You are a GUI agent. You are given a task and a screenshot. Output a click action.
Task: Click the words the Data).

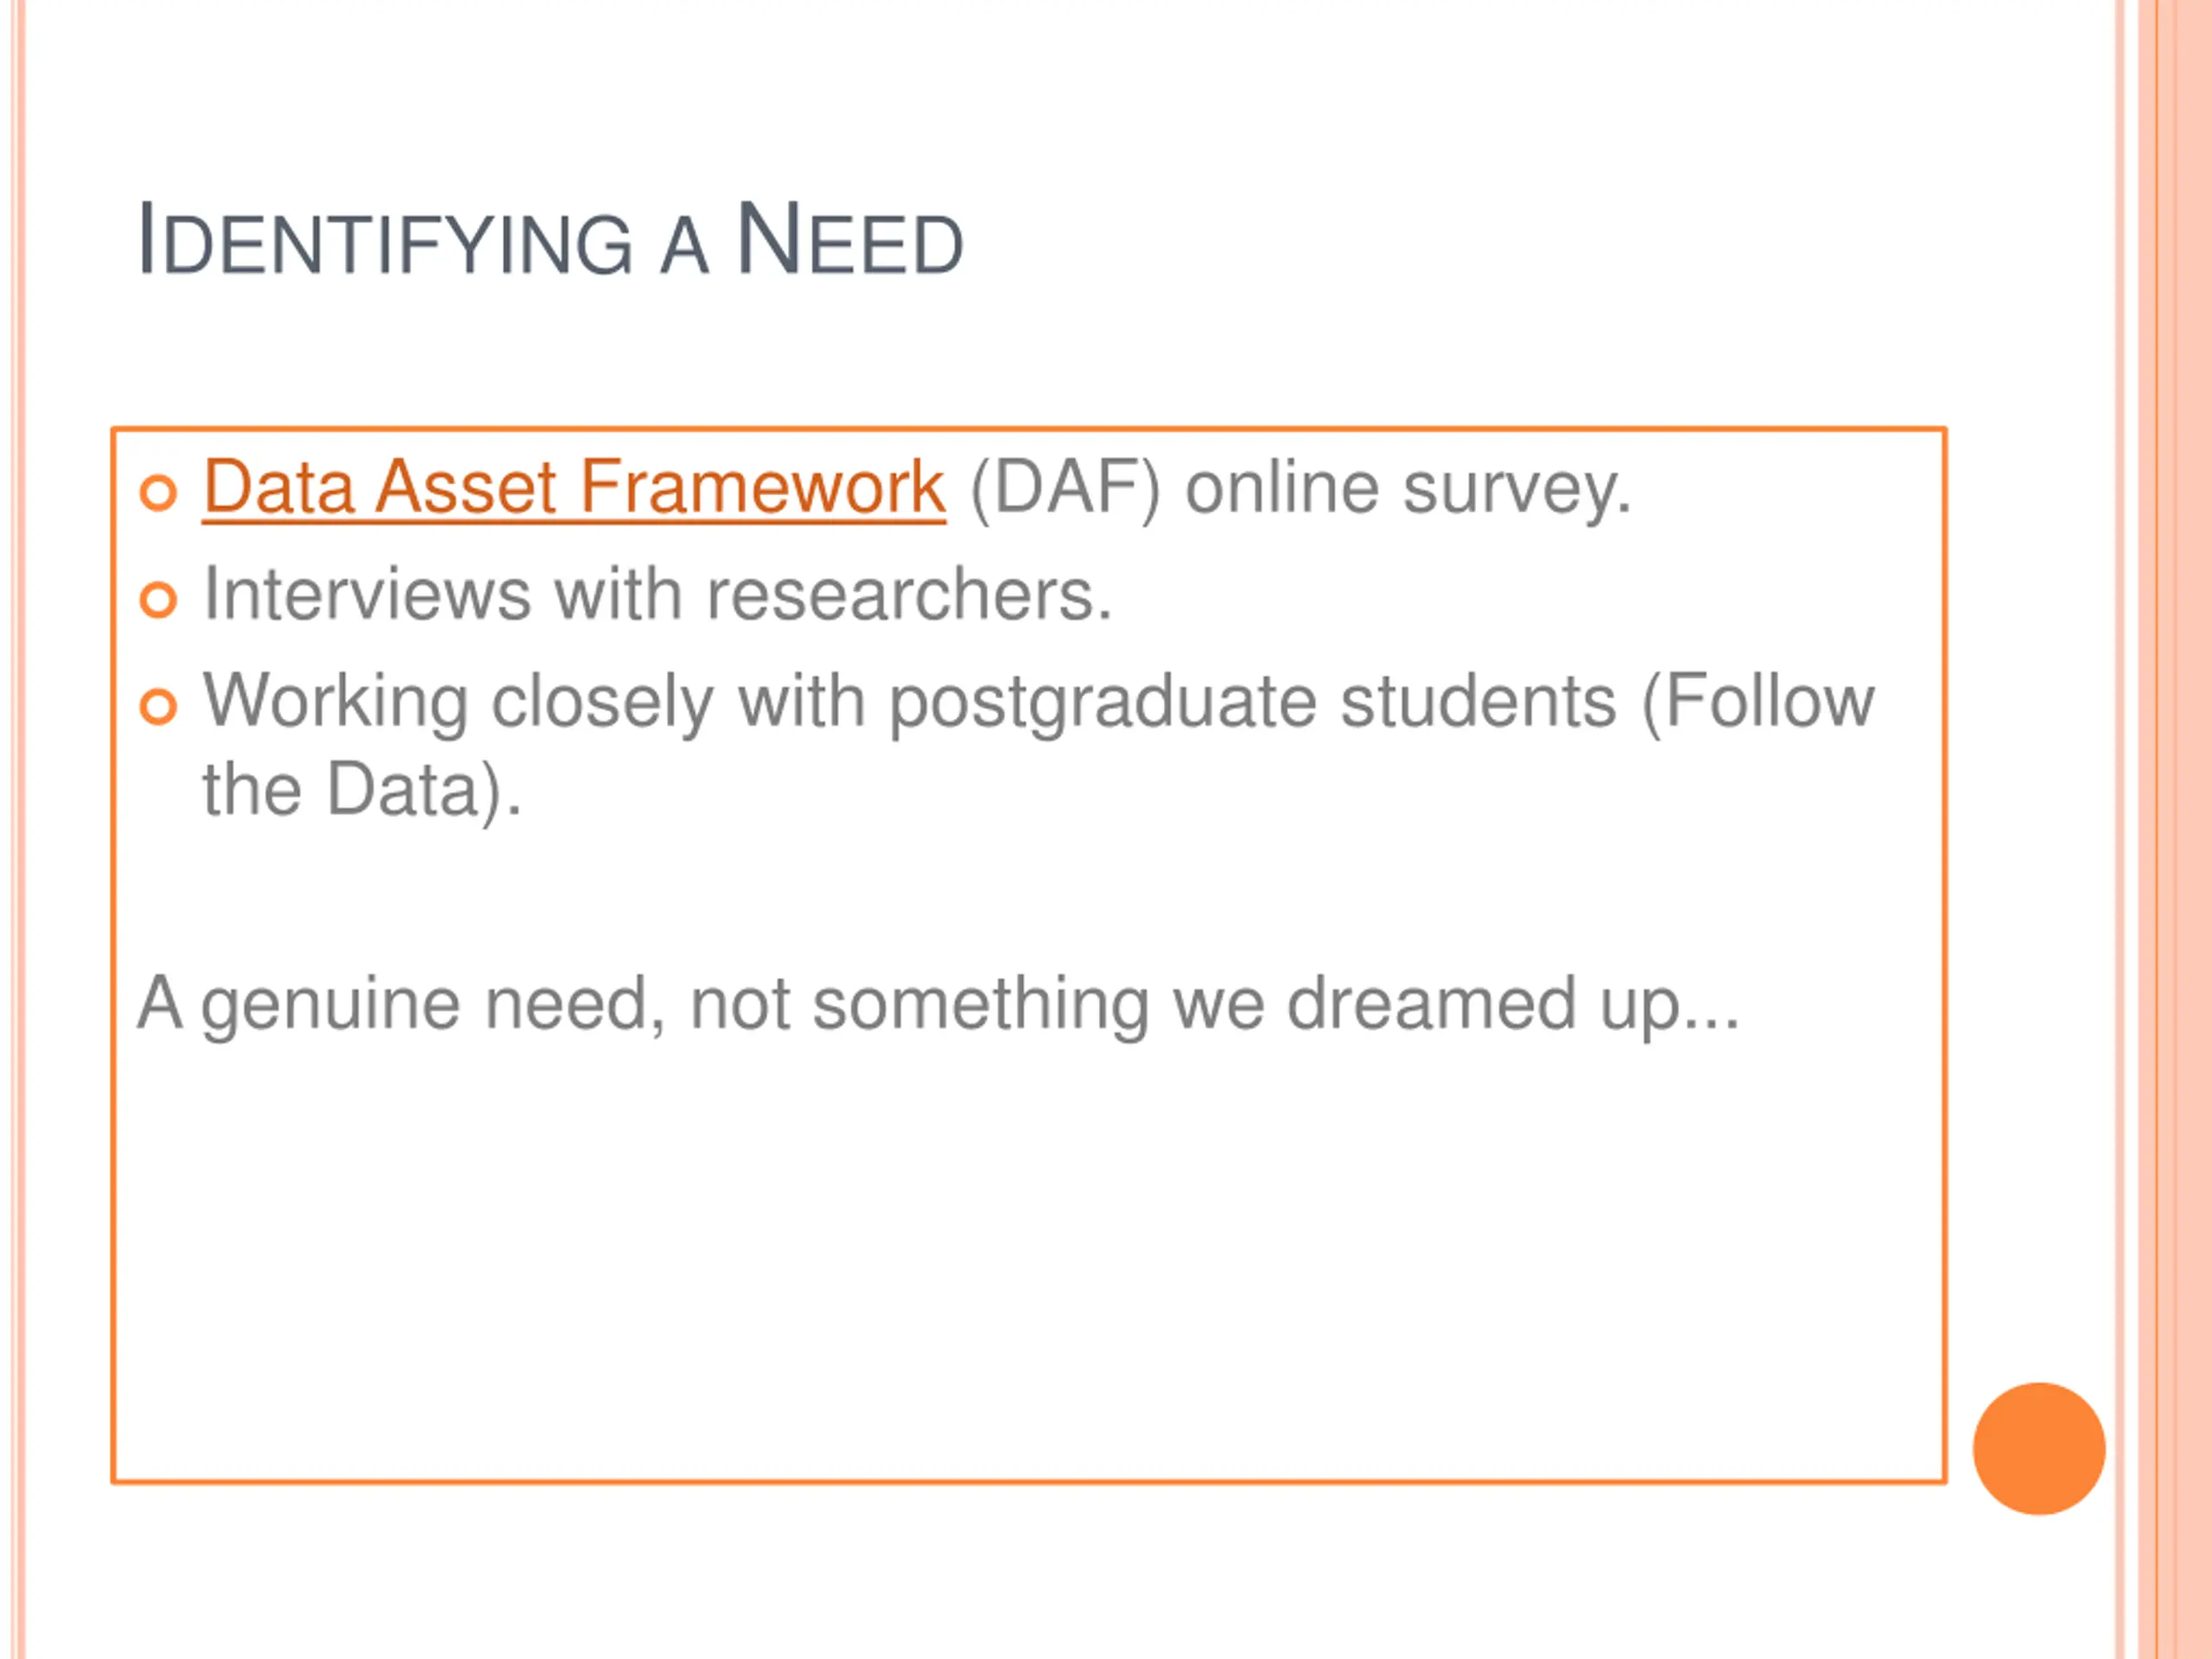pos(362,791)
